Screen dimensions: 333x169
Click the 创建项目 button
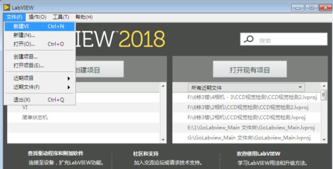[99, 70]
